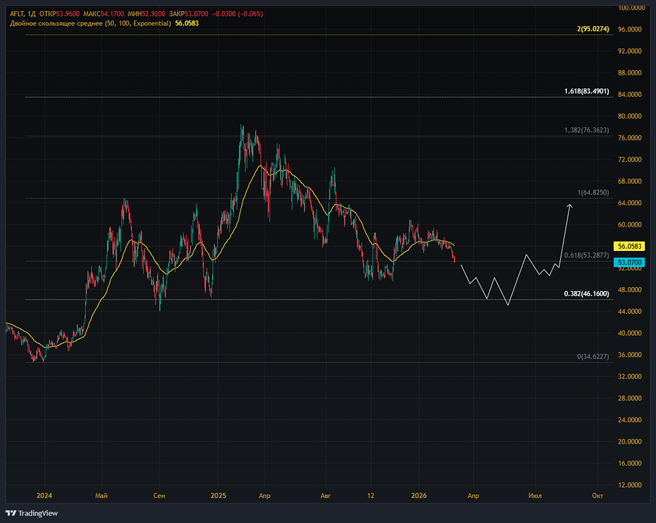Click indicator value 56.0583 in the legend
Image resolution: width=656 pixels, height=523 pixels.
(186, 24)
